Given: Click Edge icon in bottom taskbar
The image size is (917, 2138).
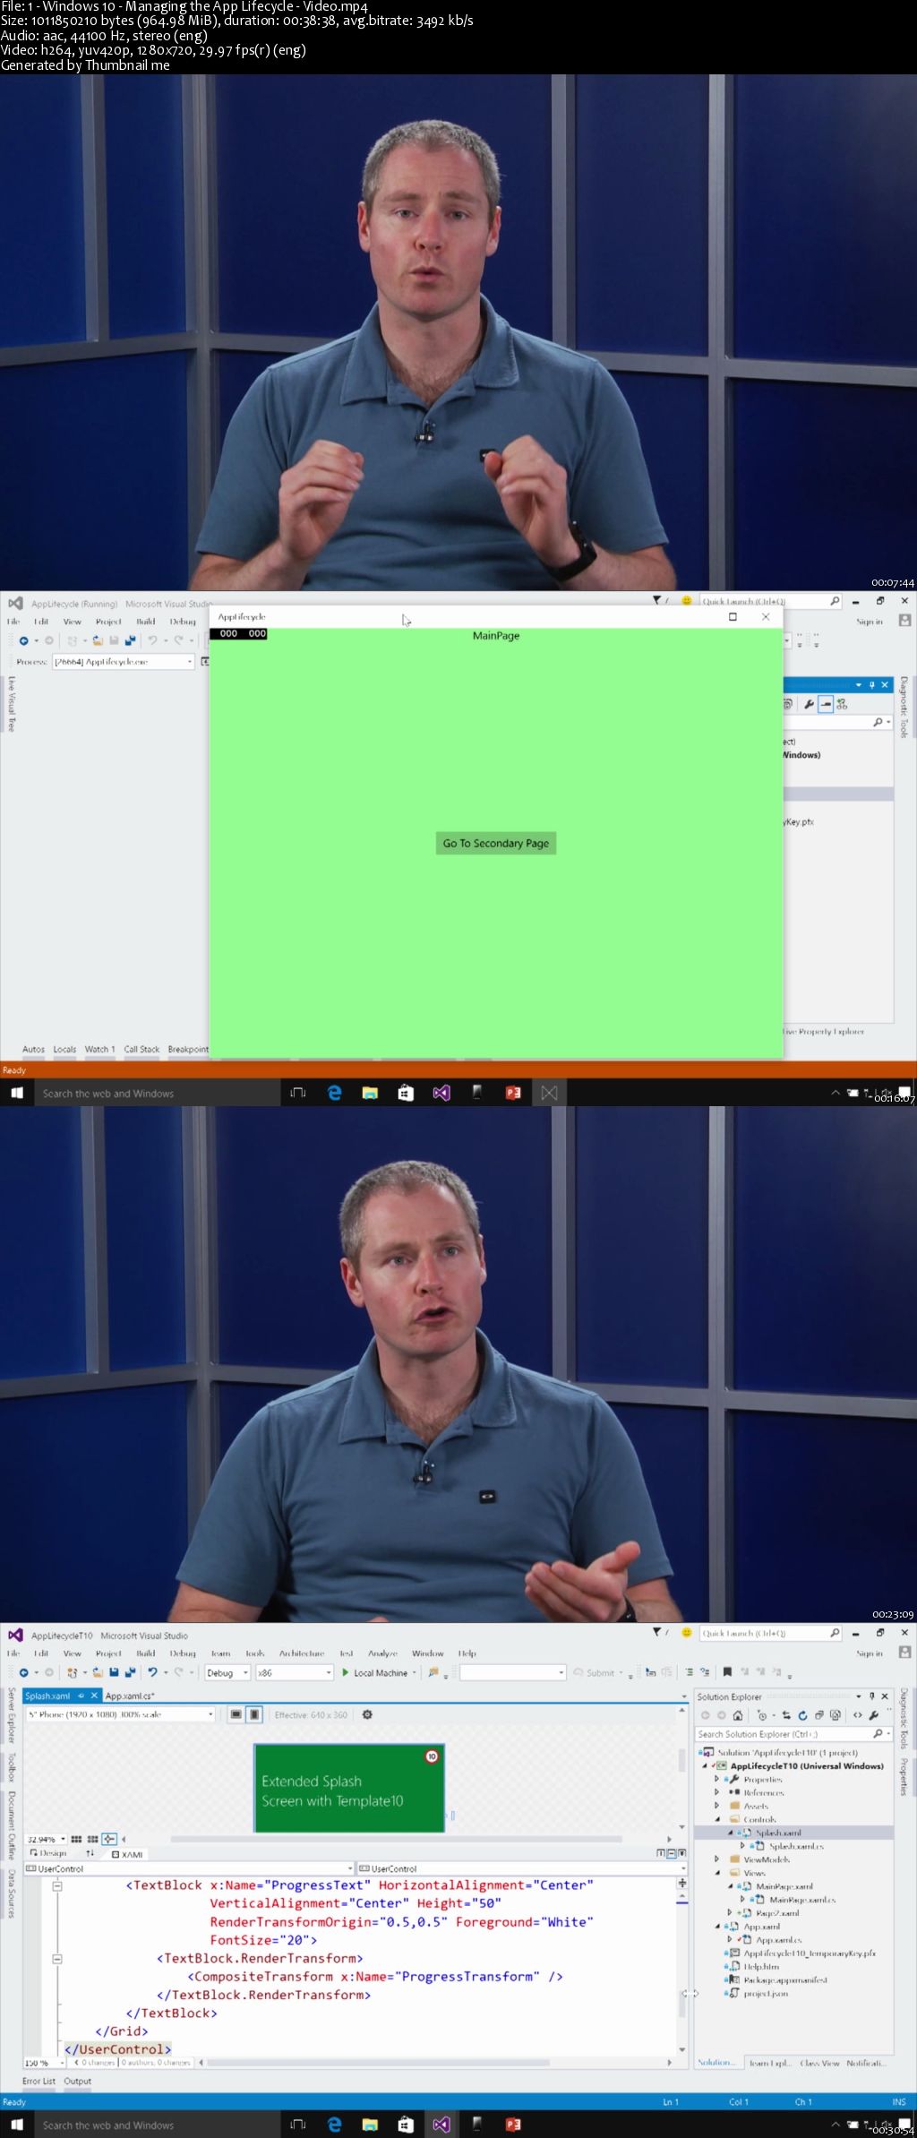Looking at the screenshot, I should tap(334, 2124).
